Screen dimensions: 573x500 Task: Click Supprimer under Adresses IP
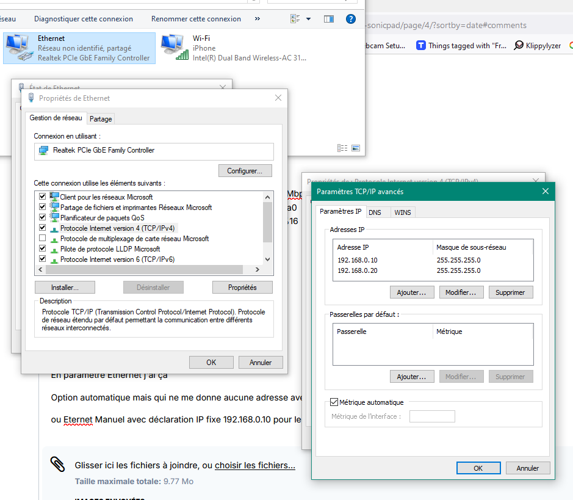[511, 293]
